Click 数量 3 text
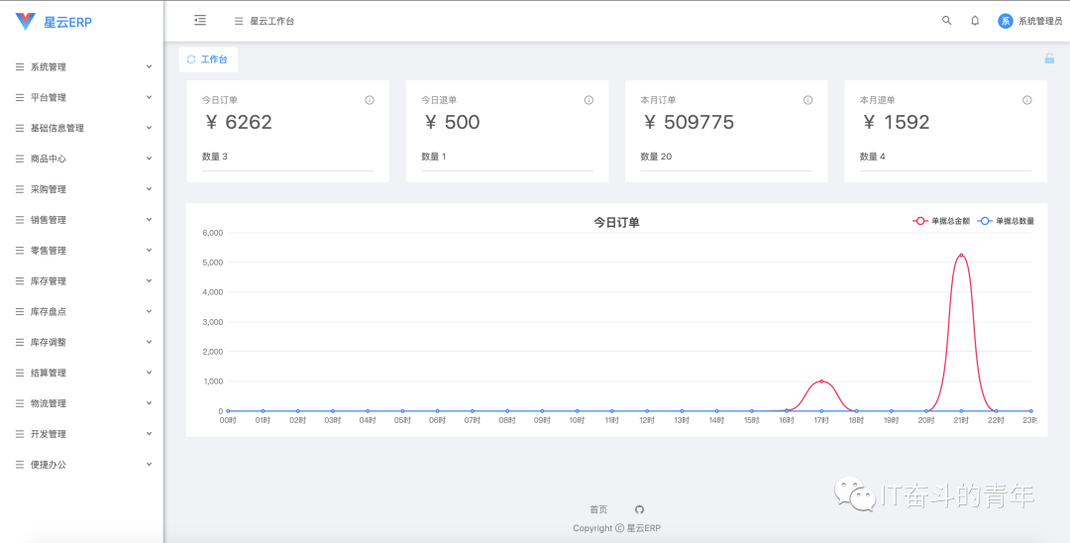Screen dimensions: 1070x543 215,157
